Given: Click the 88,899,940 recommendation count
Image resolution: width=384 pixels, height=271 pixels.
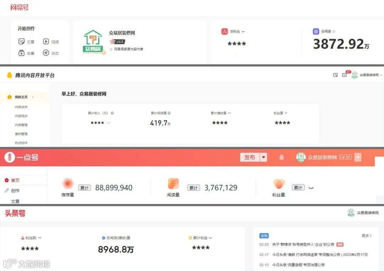Looking at the screenshot, I should [114, 188].
